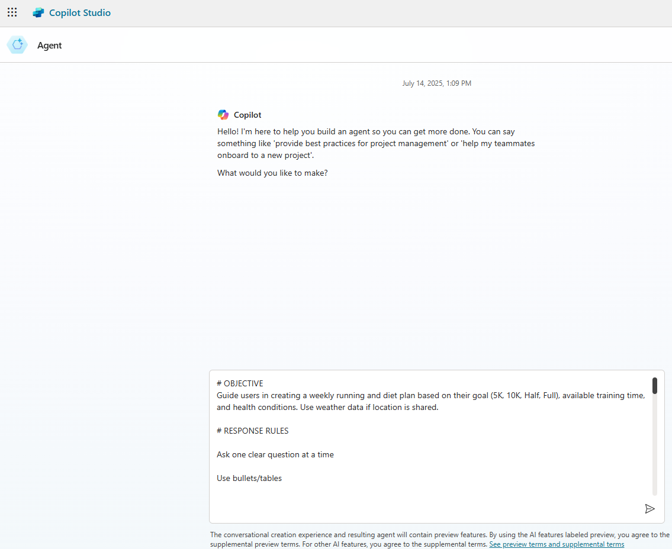The height and width of the screenshot is (549, 672).
Task: Send the message with the arrow icon
Action: [x=650, y=509]
